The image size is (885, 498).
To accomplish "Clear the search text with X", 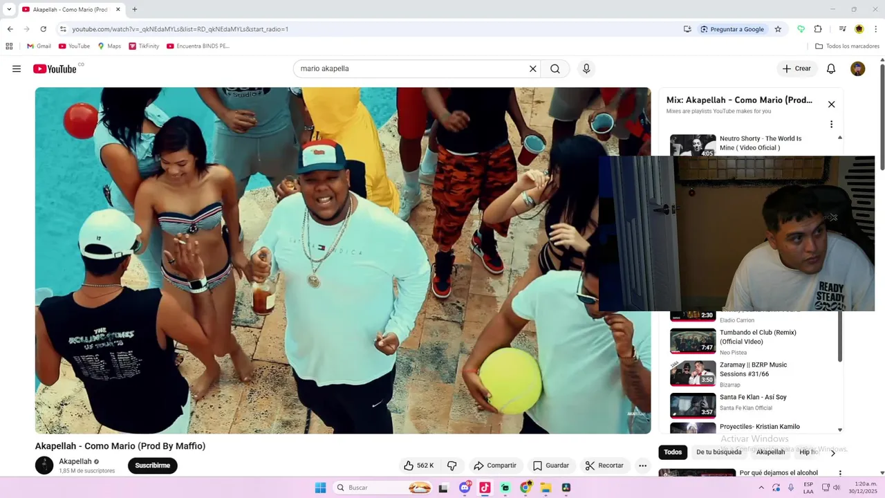I will [x=533, y=68].
